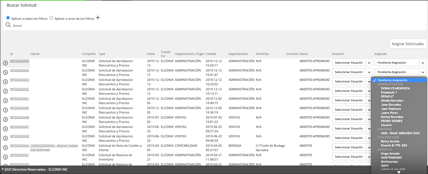Screen dimensions: 428x174
Task: Open request link MPSV0000047
Action: point(19,127)
